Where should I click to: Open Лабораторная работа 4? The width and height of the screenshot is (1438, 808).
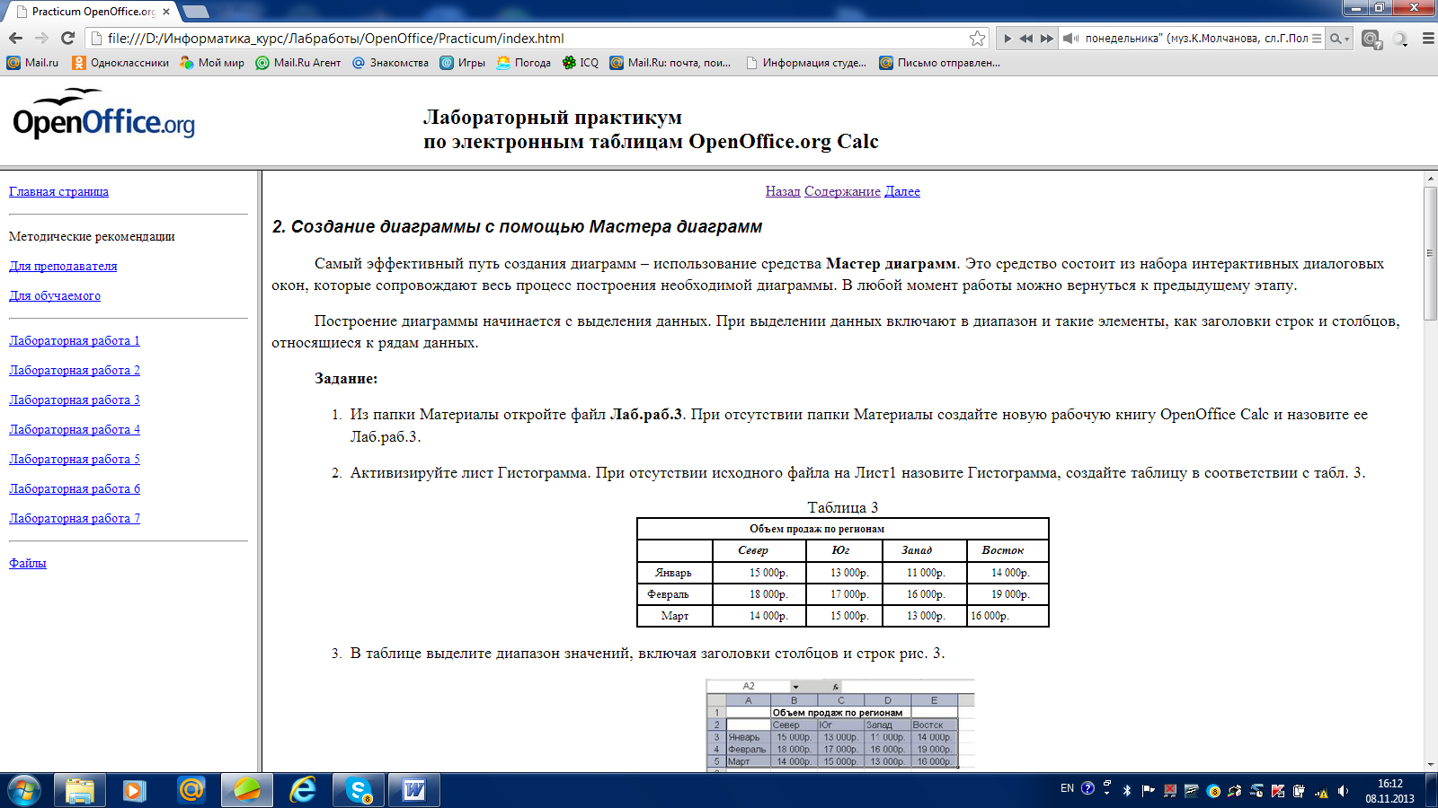75,429
